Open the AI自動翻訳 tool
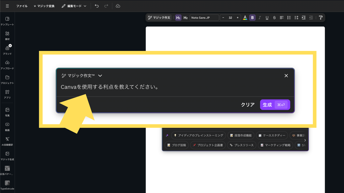Viewport: 344px width, 193px height. pyautogui.click(x=7, y=141)
